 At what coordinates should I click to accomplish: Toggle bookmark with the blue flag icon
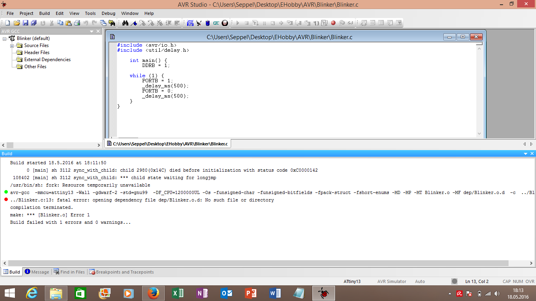(134, 23)
